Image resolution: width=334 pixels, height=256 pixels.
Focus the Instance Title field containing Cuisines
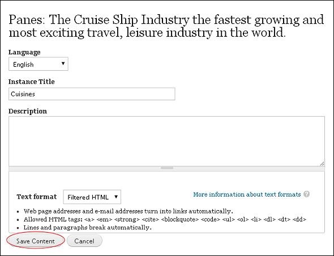(92, 94)
